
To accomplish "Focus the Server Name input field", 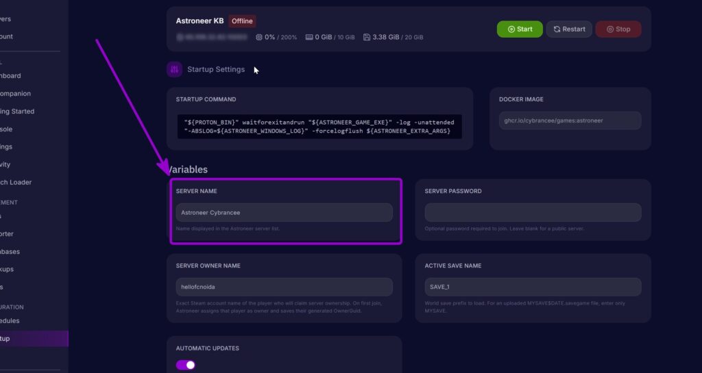I will click(285, 213).
